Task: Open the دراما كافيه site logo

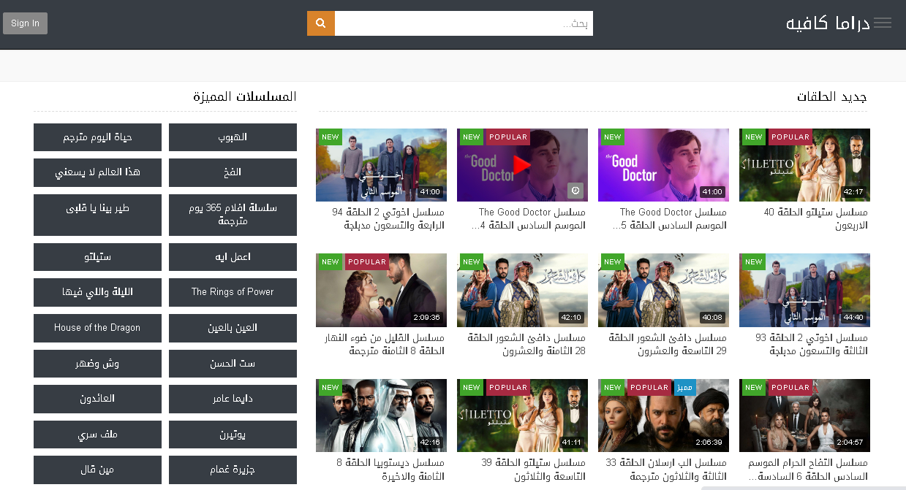Action: (x=828, y=23)
